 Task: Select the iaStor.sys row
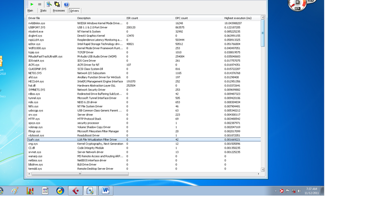pyautogui.click(x=144, y=44)
